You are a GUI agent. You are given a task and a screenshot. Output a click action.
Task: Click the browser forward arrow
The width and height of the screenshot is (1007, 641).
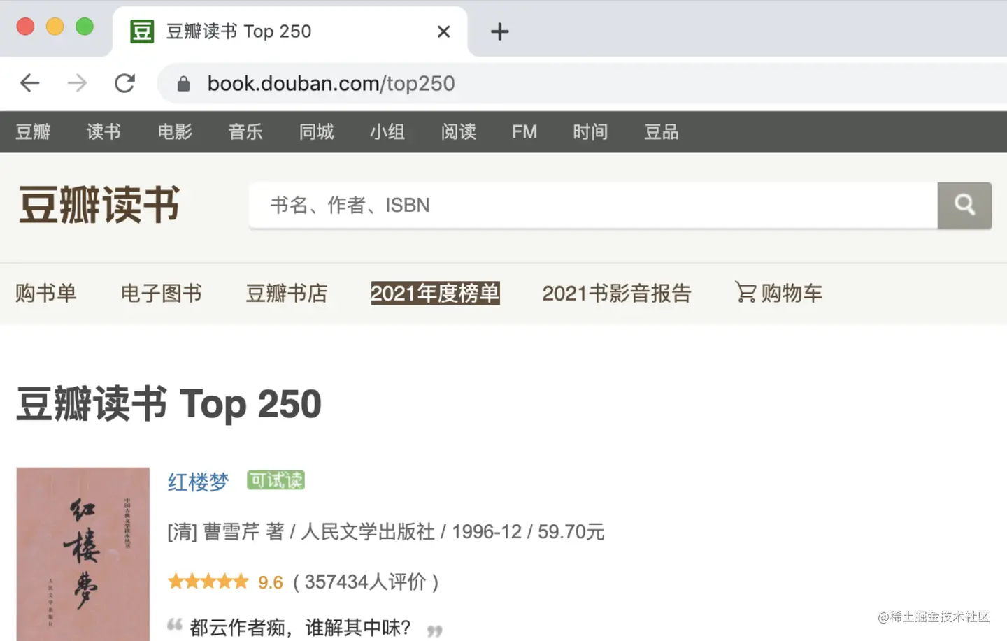[77, 83]
